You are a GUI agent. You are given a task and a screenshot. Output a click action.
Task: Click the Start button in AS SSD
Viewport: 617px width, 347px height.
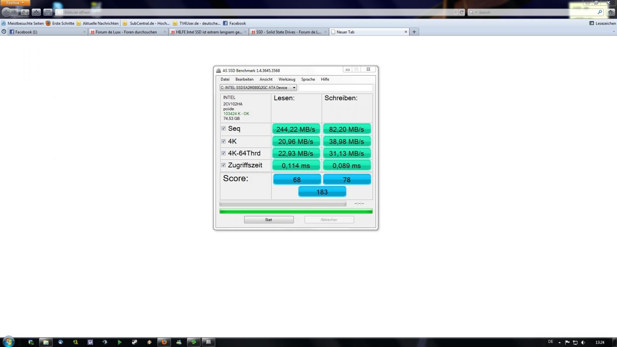coord(269,220)
